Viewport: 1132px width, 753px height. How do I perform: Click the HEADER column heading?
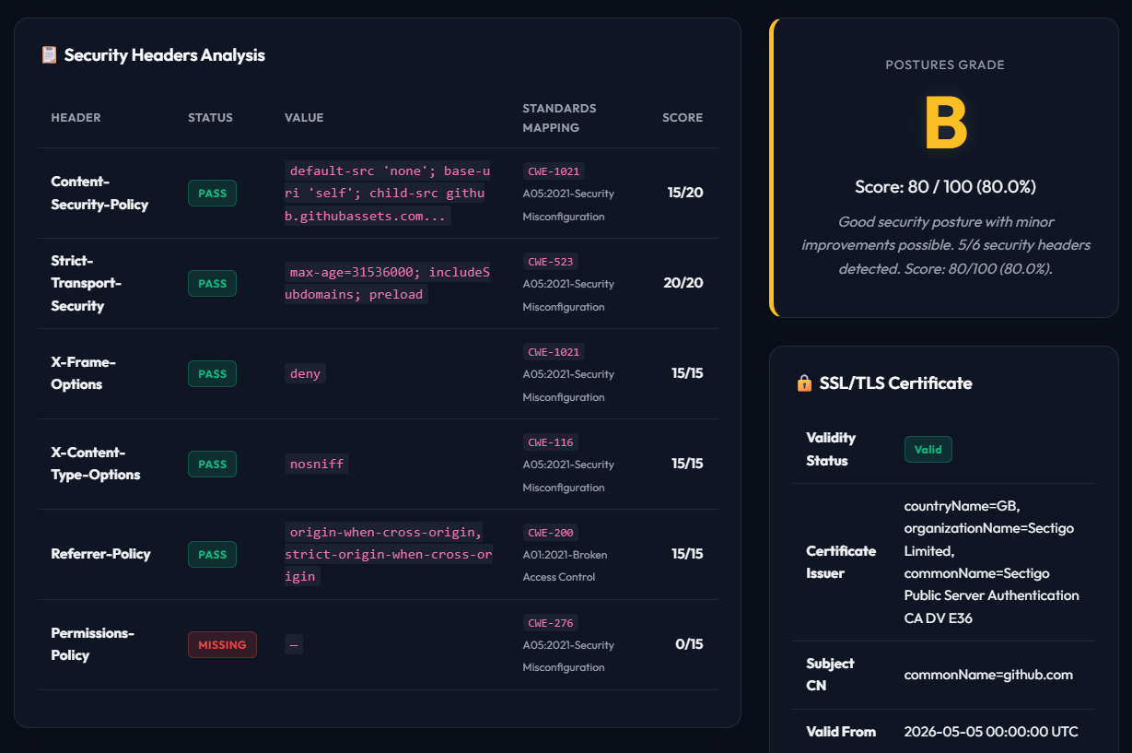[x=76, y=118]
